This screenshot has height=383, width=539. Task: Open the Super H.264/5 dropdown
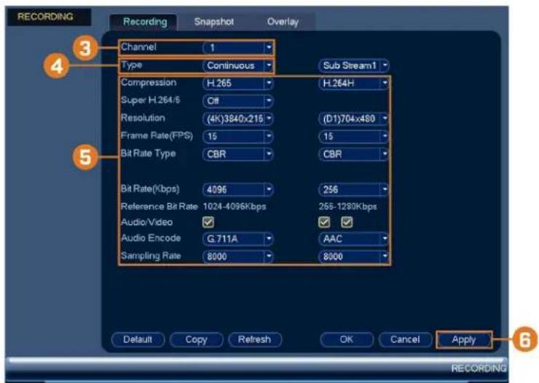tap(238, 101)
